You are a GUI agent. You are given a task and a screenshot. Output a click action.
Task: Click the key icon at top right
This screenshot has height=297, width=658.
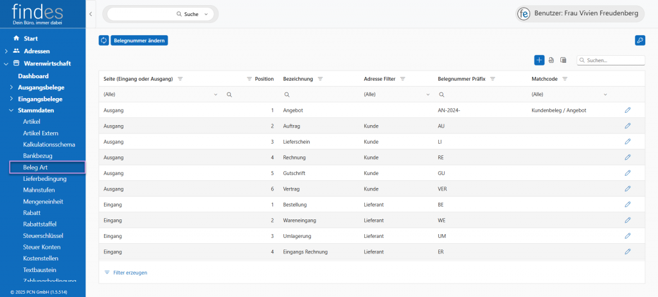[639, 40]
